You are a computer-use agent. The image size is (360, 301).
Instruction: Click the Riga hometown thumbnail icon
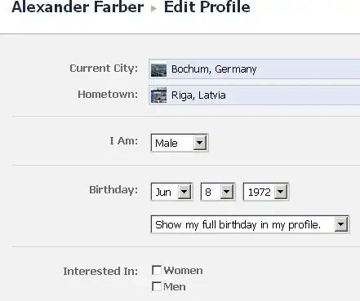click(158, 95)
